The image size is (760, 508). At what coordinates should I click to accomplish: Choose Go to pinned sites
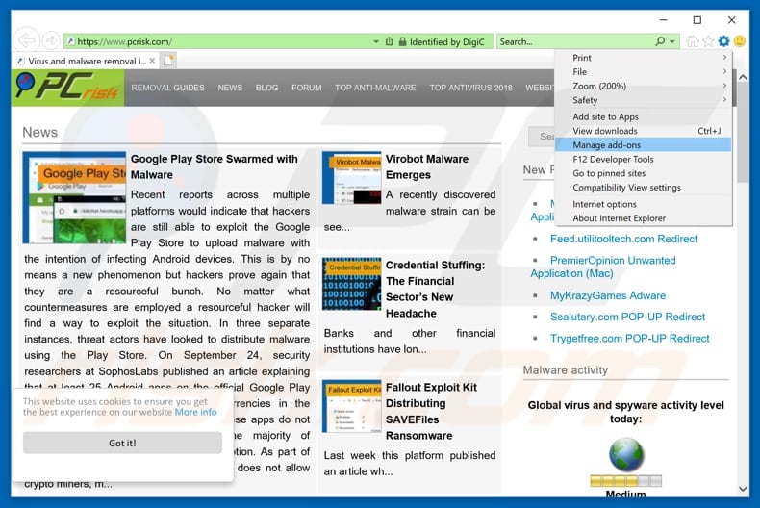coord(643,173)
